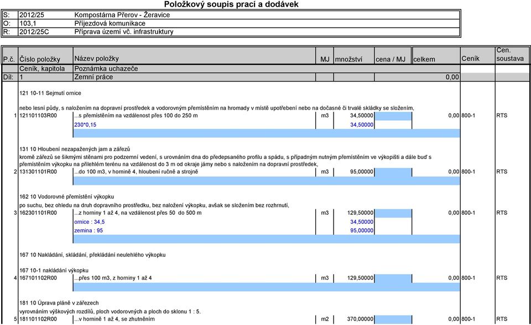Click the Zemní práce section total 0,00

[452, 78]
